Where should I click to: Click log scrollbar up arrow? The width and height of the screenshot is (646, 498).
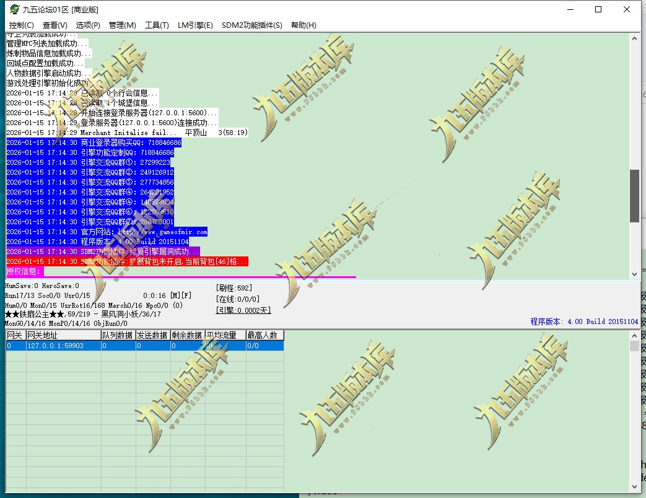click(x=634, y=38)
